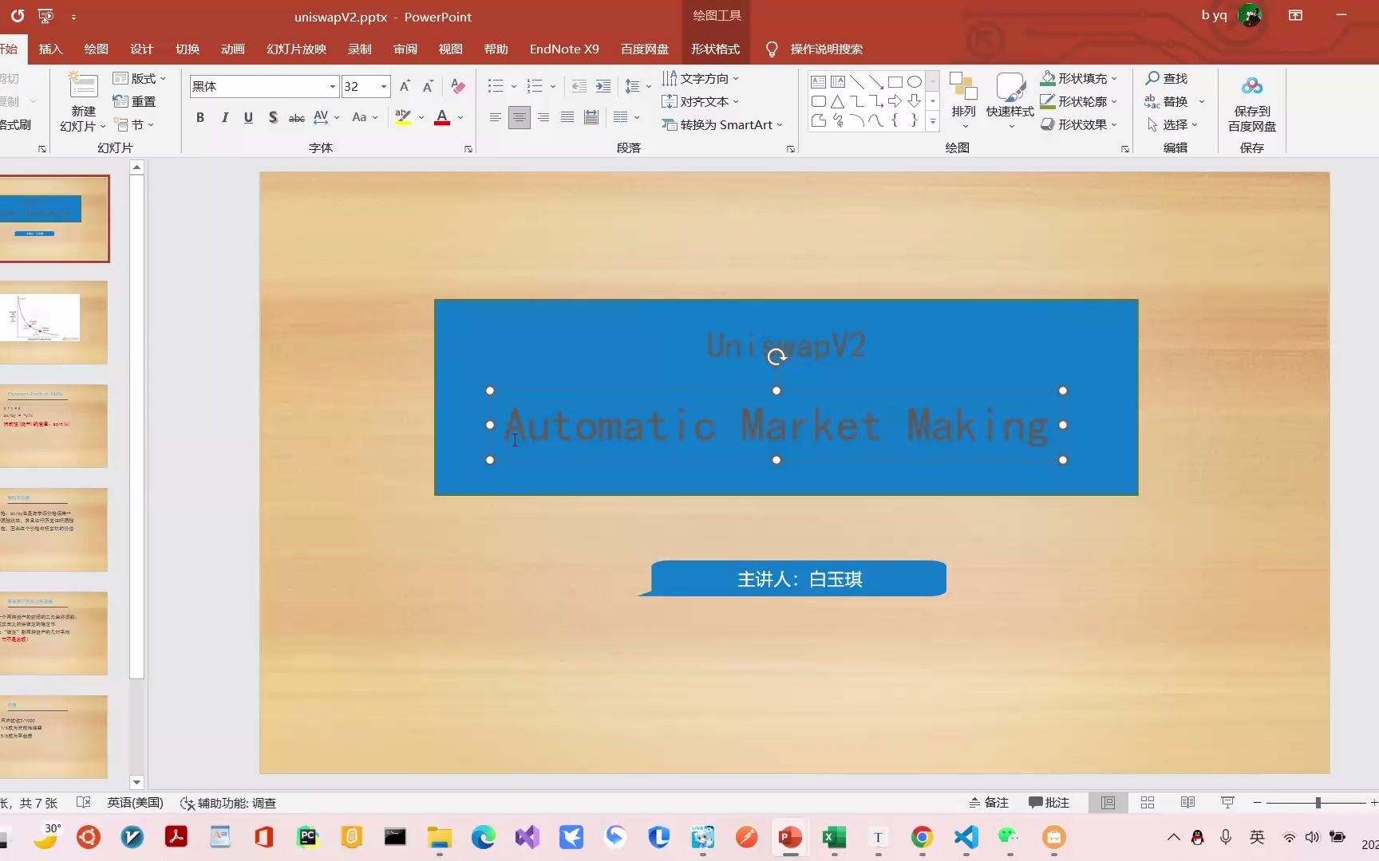Adjust the zoom slider handle
This screenshot has height=861, width=1379.
(1318, 803)
